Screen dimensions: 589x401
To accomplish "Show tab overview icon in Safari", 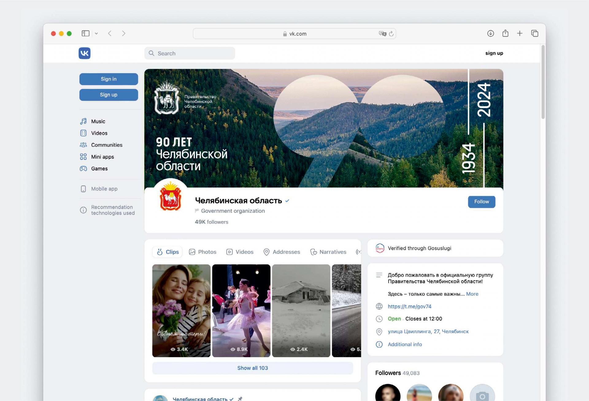I will click(535, 33).
